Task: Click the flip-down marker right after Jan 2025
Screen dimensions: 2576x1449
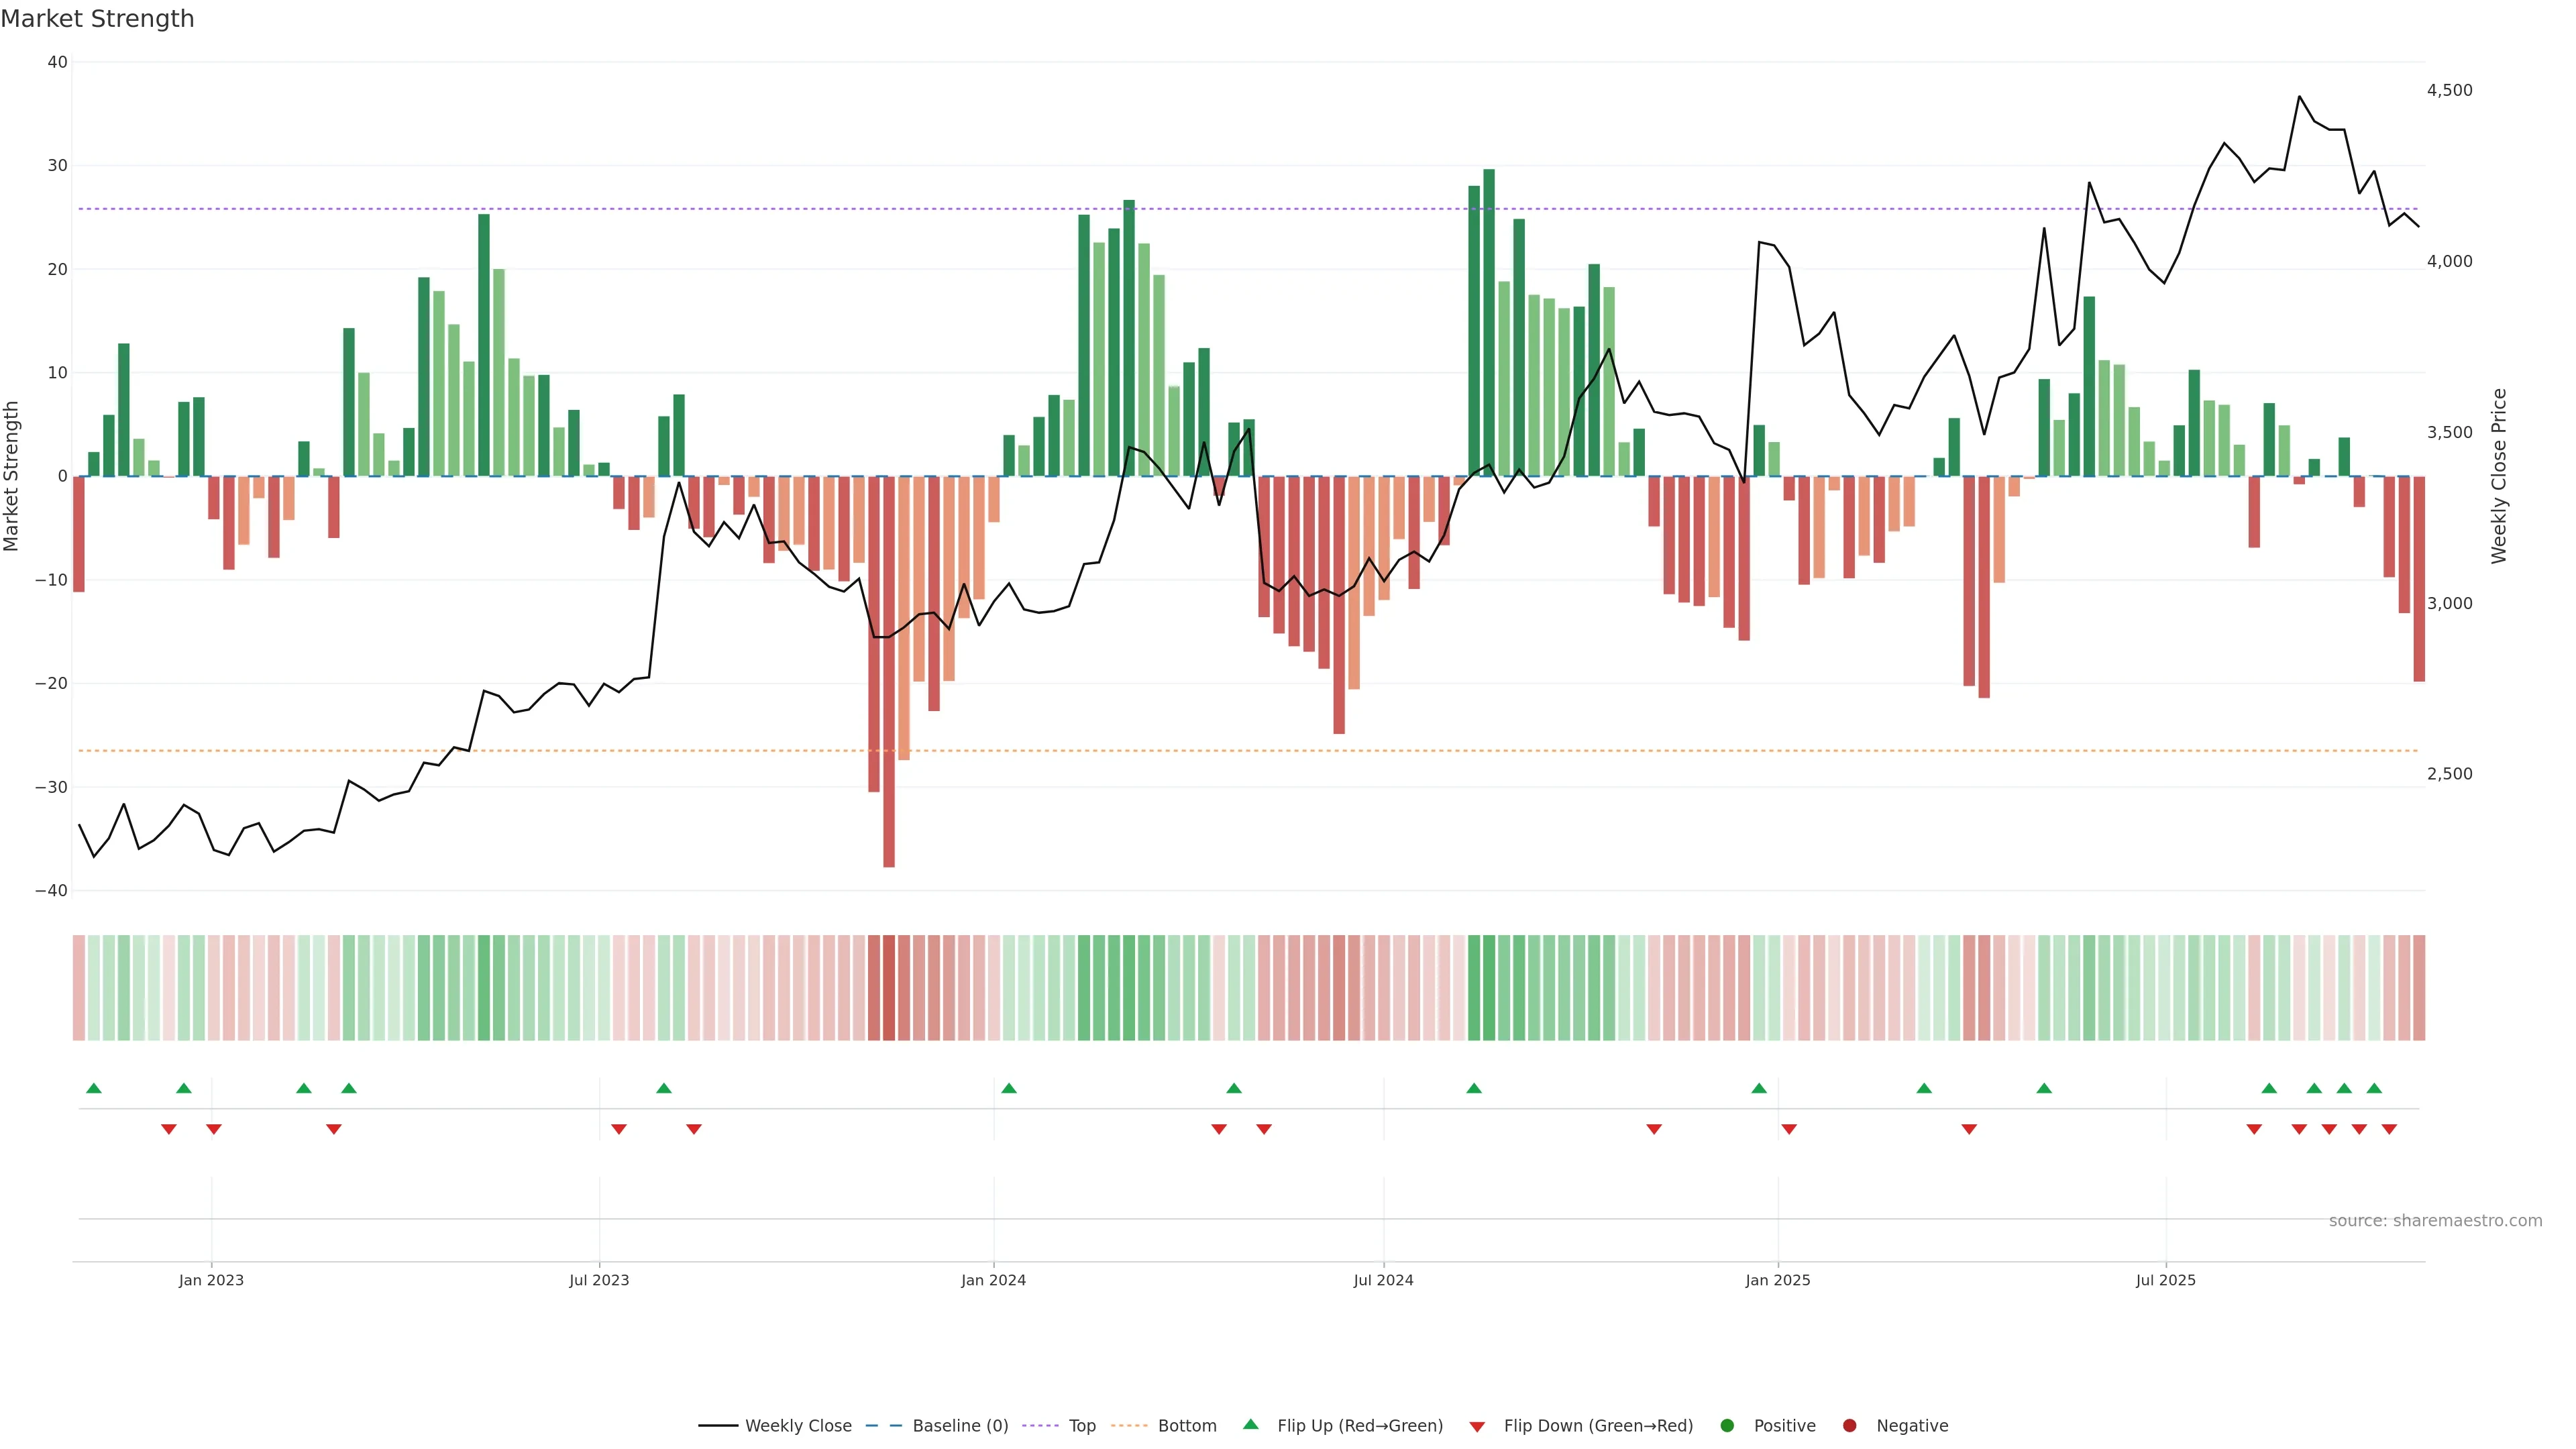Action: (1789, 1129)
